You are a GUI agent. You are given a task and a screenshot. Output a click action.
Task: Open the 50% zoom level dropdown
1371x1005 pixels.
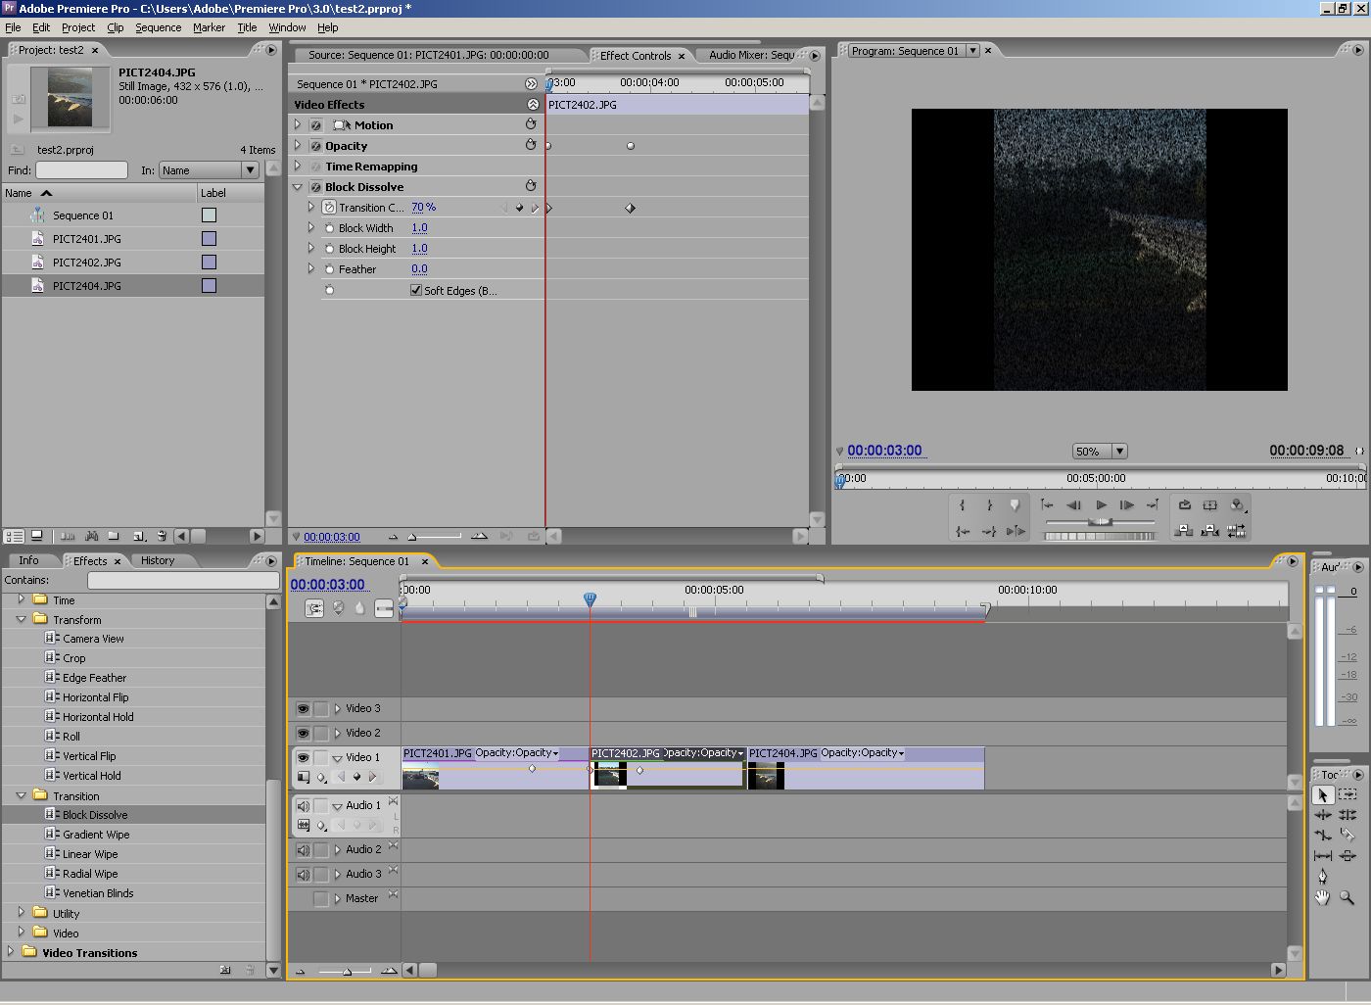[x=1119, y=452]
